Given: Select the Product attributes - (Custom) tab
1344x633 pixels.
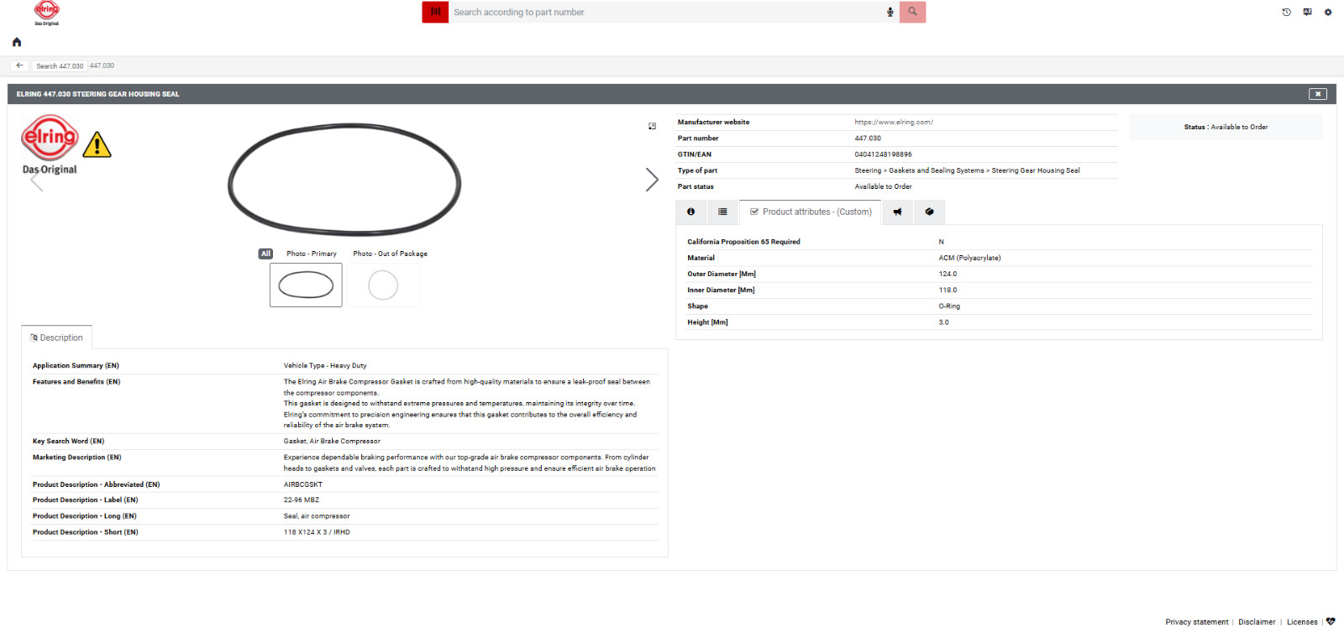Looking at the screenshot, I should click(811, 212).
